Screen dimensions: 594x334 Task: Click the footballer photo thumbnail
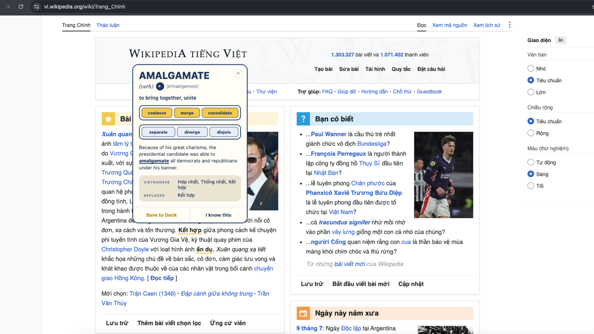443,175
